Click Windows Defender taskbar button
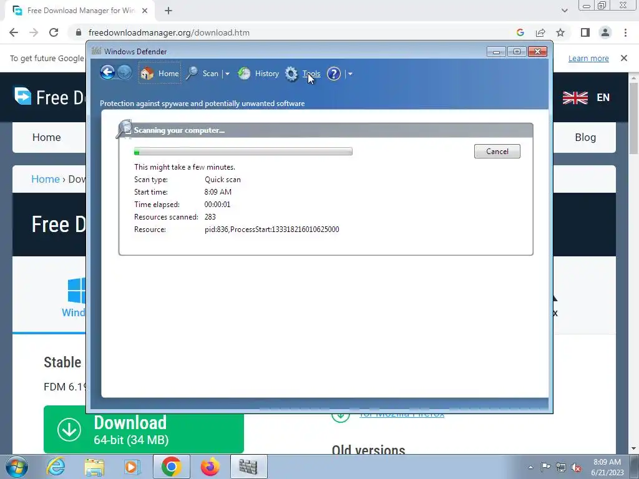Image resolution: width=639 pixels, height=479 pixels. point(248,467)
